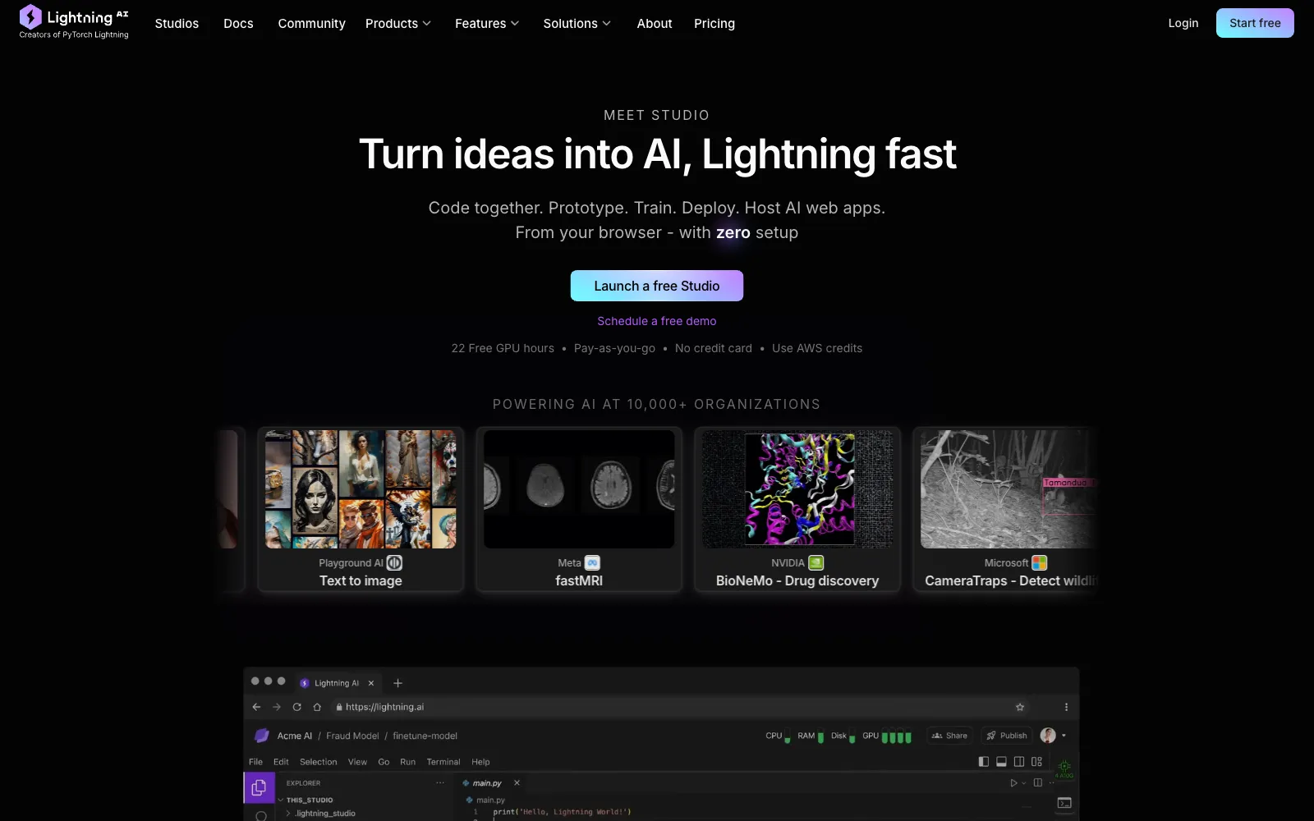Open Studios in the top navigation
Image resolution: width=1314 pixels, height=821 pixels.
coord(177,24)
